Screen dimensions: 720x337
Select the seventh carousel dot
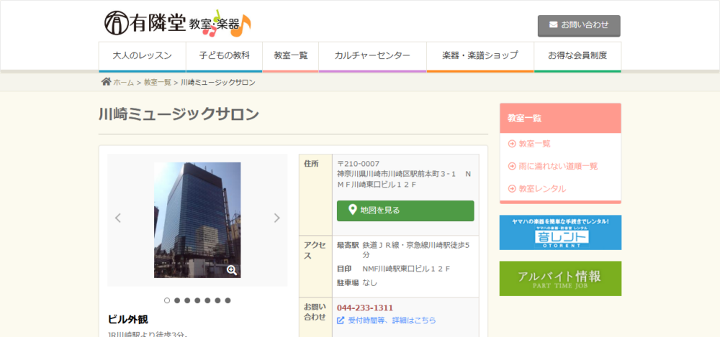(228, 300)
